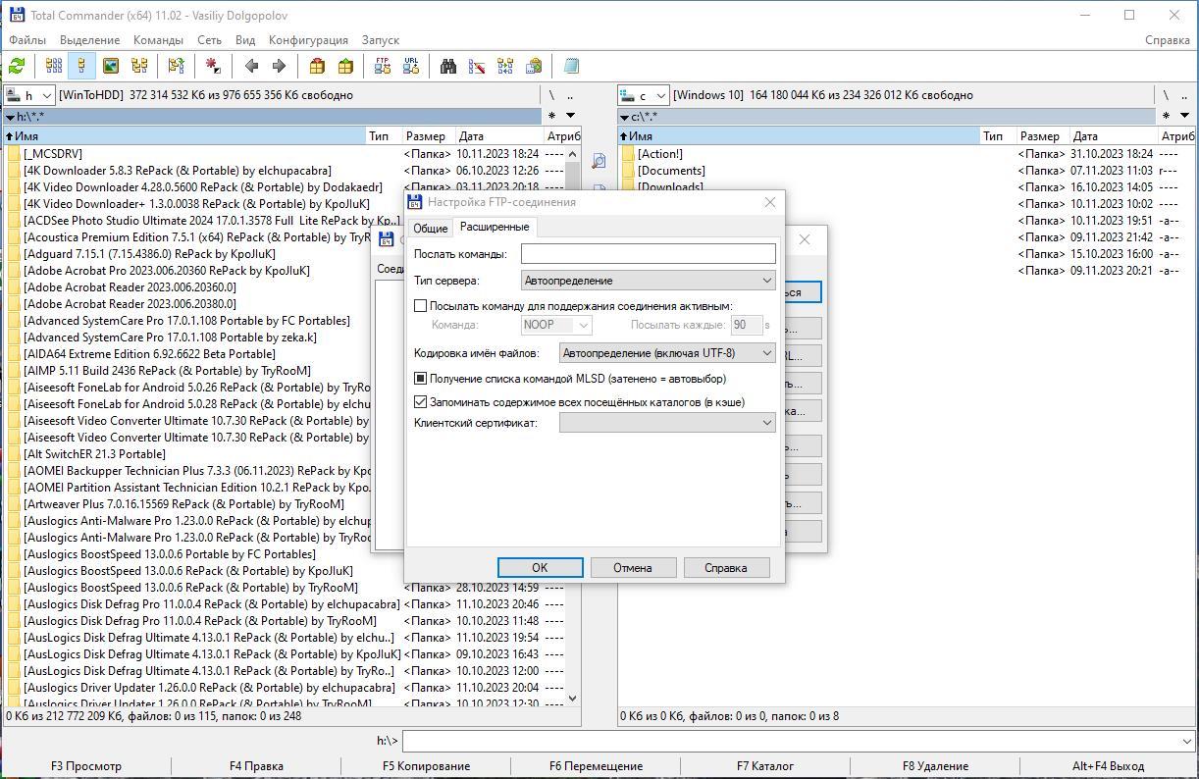Click the Pack files box icon
The height and width of the screenshot is (779, 1199).
click(x=317, y=66)
